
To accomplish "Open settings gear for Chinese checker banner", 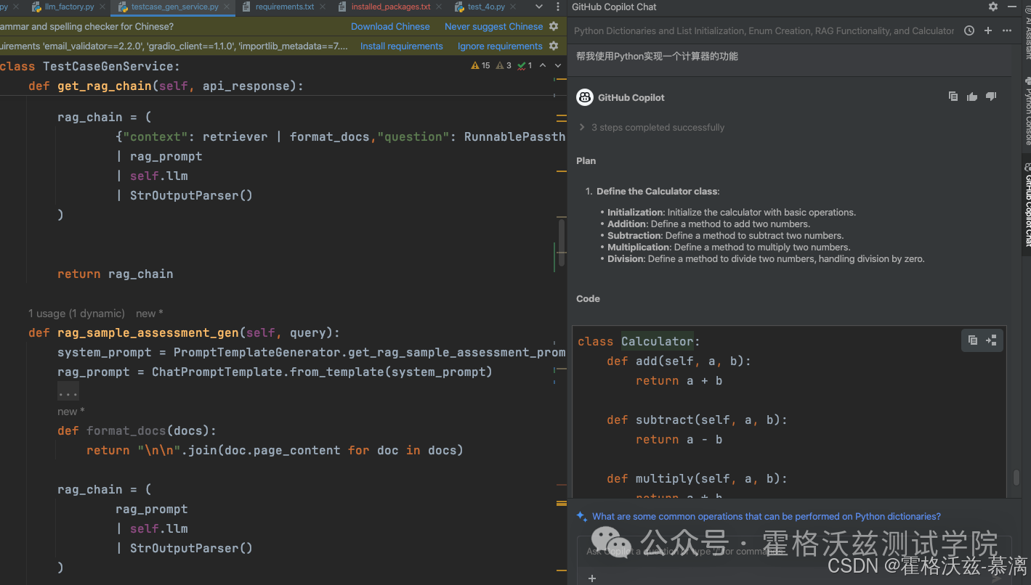I will (x=554, y=26).
